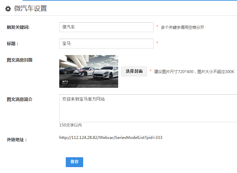Click the gear icon beside 微汽车设置
Screen dimensions: 237x173
click(x=8, y=9)
